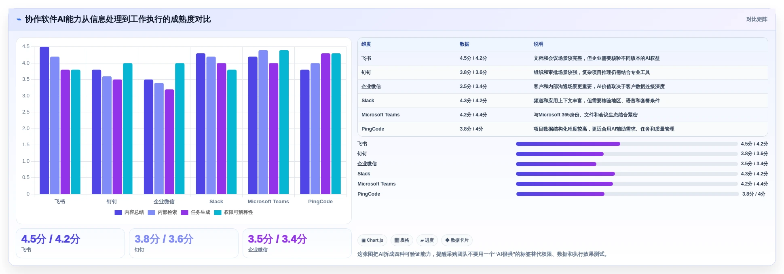Click the 钉钉 progress bar
The width and height of the screenshot is (784, 274).
click(627, 154)
